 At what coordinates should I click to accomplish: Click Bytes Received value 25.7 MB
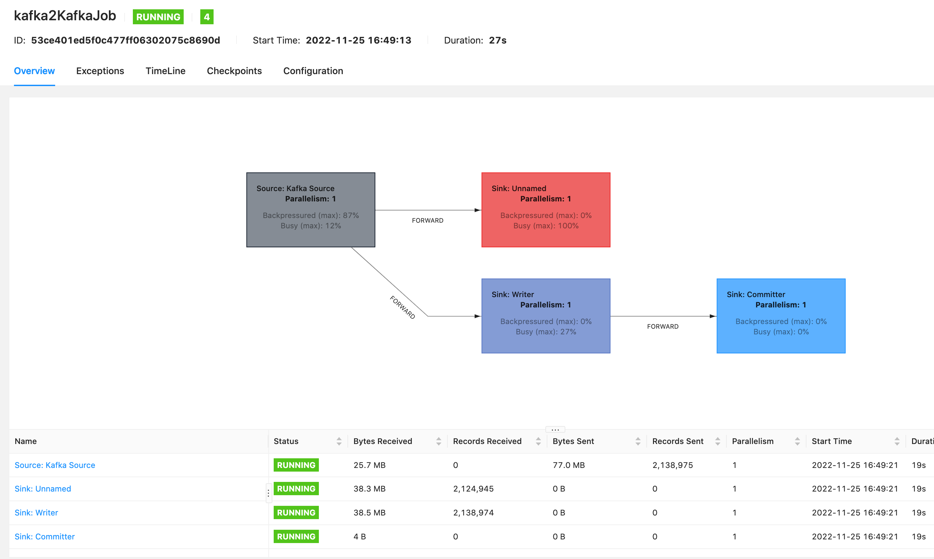pos(369,465)
